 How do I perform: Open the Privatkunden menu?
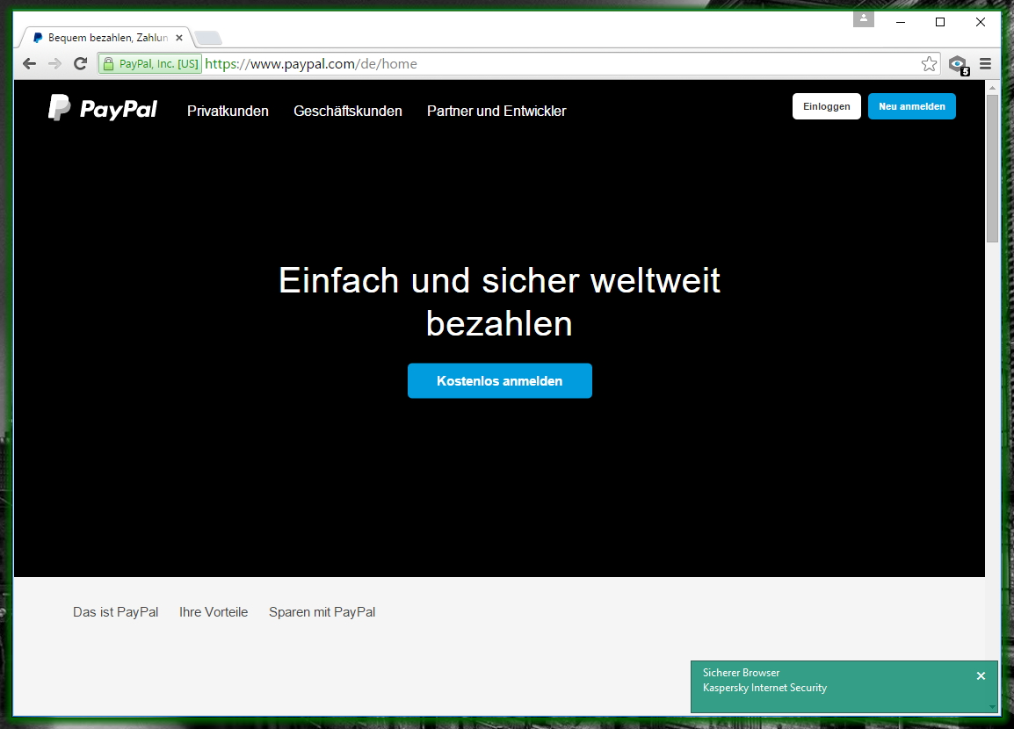click(228, 112)
